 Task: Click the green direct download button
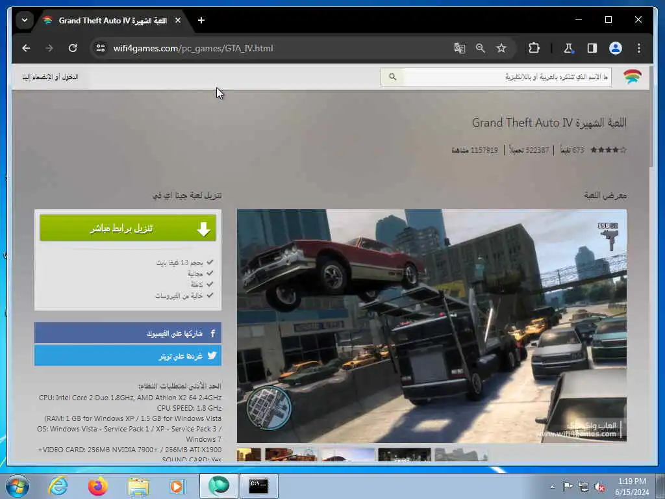(128, 228)
